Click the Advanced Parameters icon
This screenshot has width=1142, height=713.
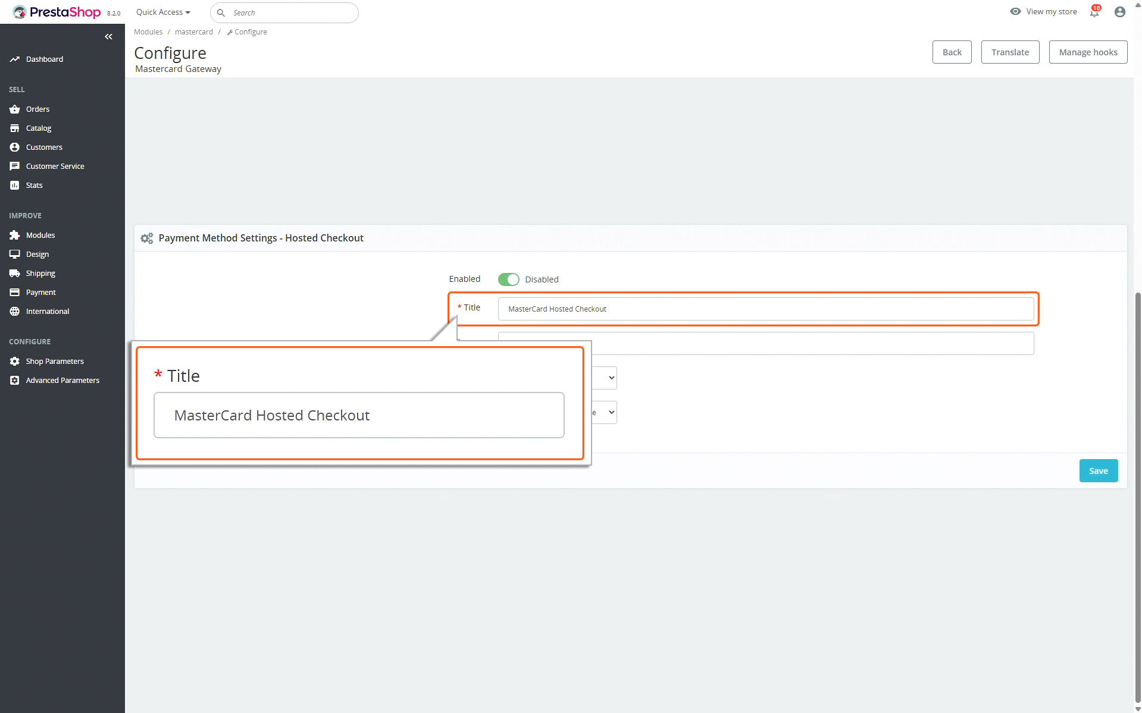(x=15, y=381)
